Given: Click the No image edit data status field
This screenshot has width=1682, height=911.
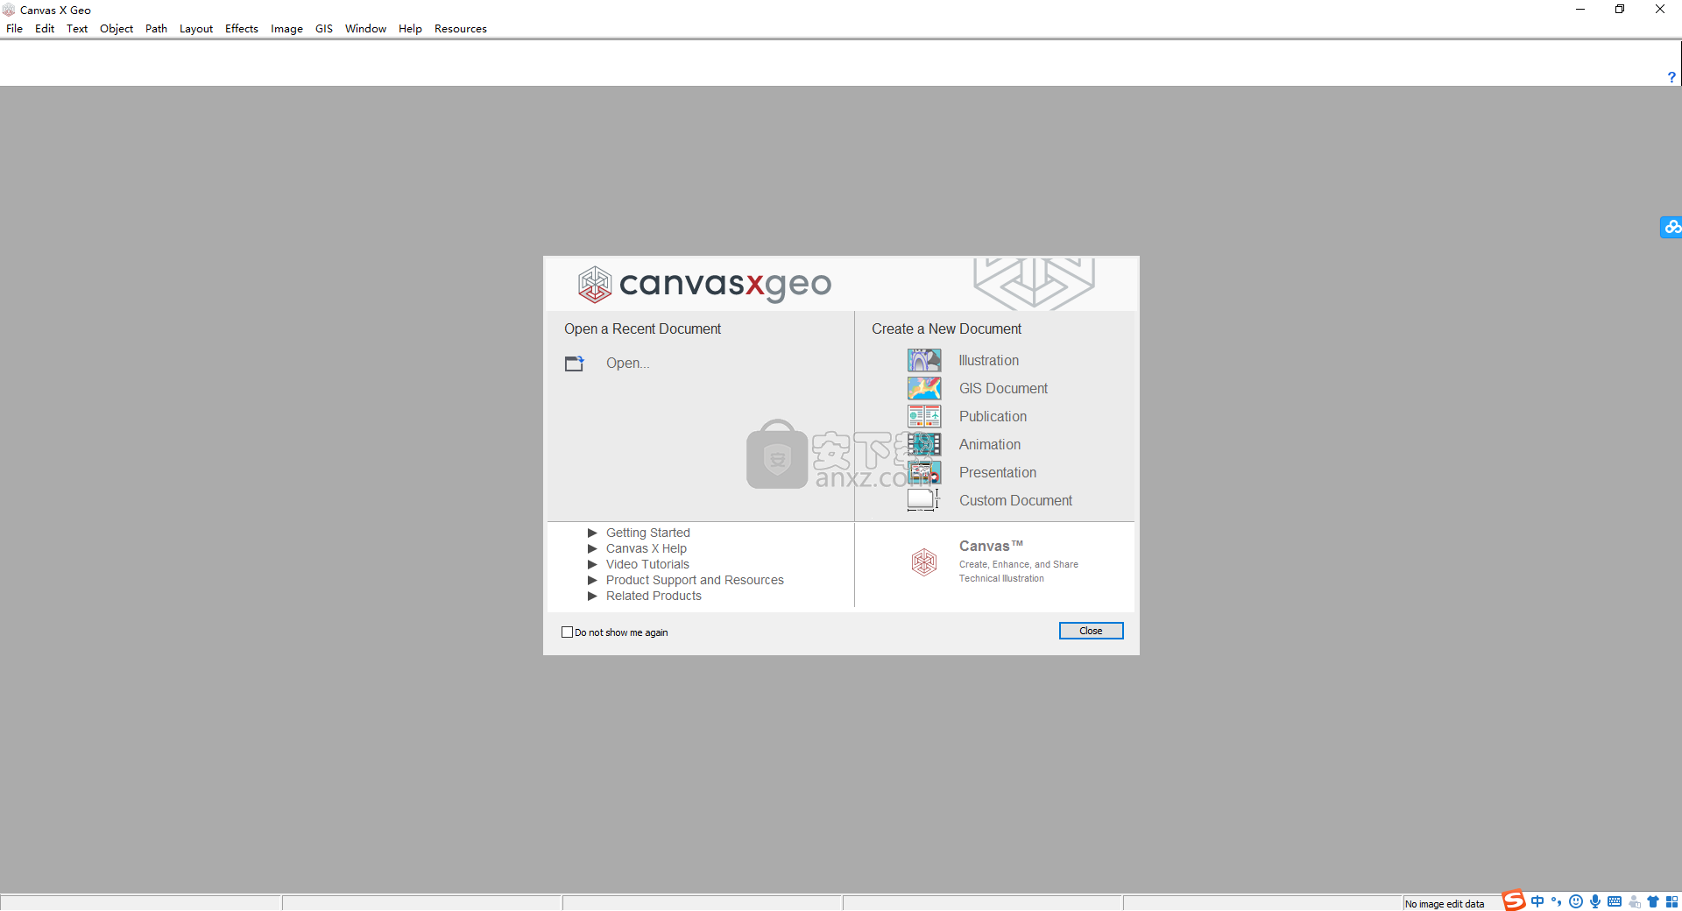Looking at the screenshot, I should pyautogui.click(x=1445, y=904).
